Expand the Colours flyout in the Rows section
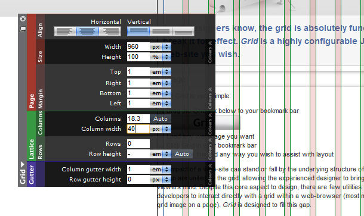The height and width of the screenshot is (216, 364). tap(210, 149)
